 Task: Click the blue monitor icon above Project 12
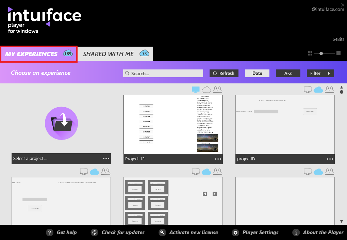(196, 90)
